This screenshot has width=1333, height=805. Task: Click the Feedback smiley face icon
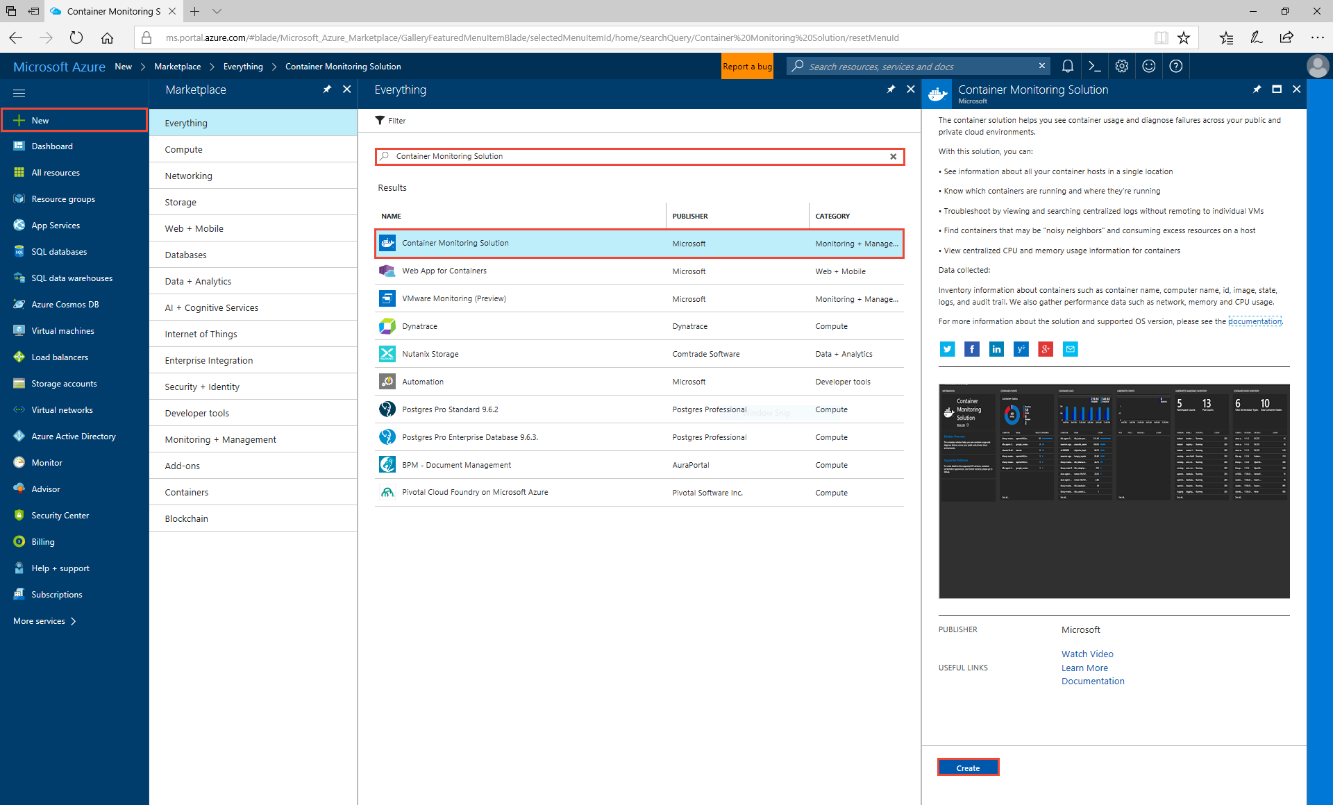(1149, 66)
